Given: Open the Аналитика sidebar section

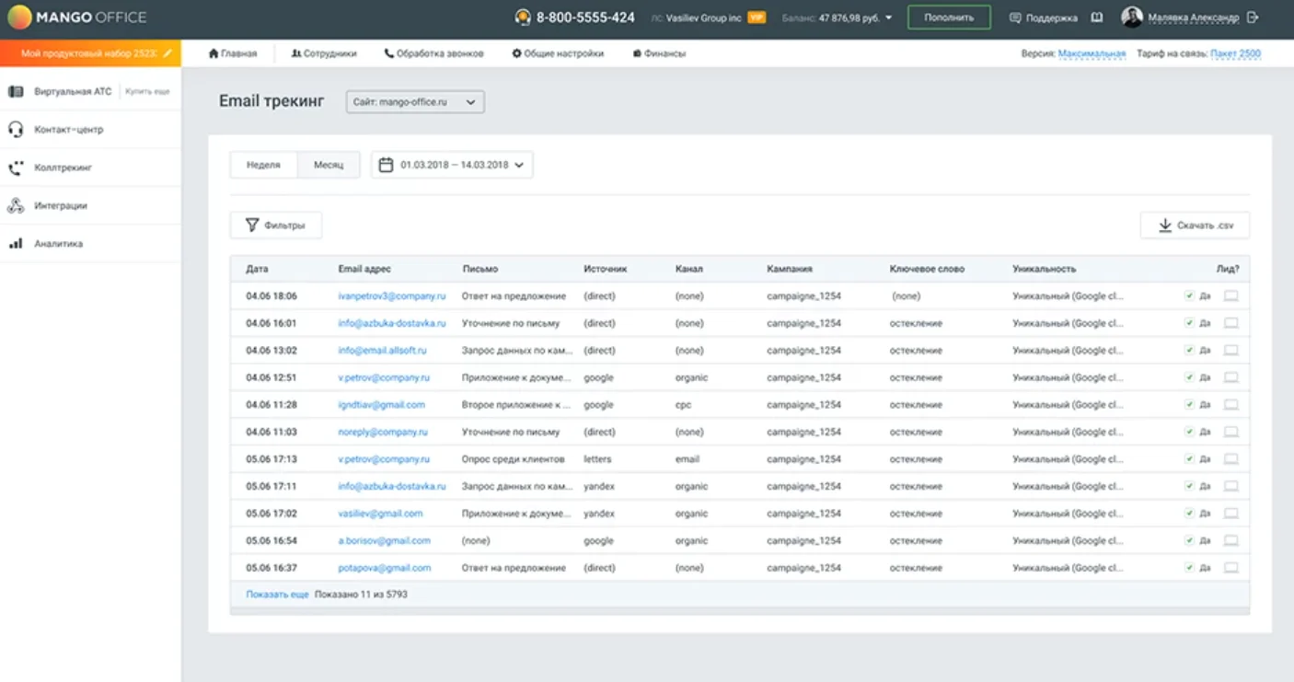Looking at the screenshot, I should (58, 244).
